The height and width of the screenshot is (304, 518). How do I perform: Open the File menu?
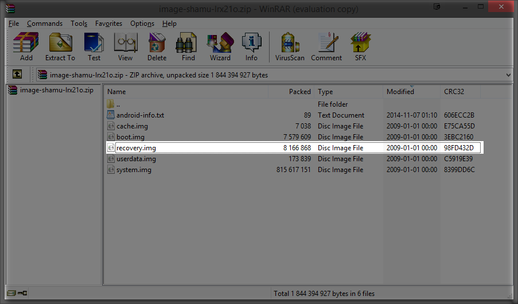[x=14, y=24]
